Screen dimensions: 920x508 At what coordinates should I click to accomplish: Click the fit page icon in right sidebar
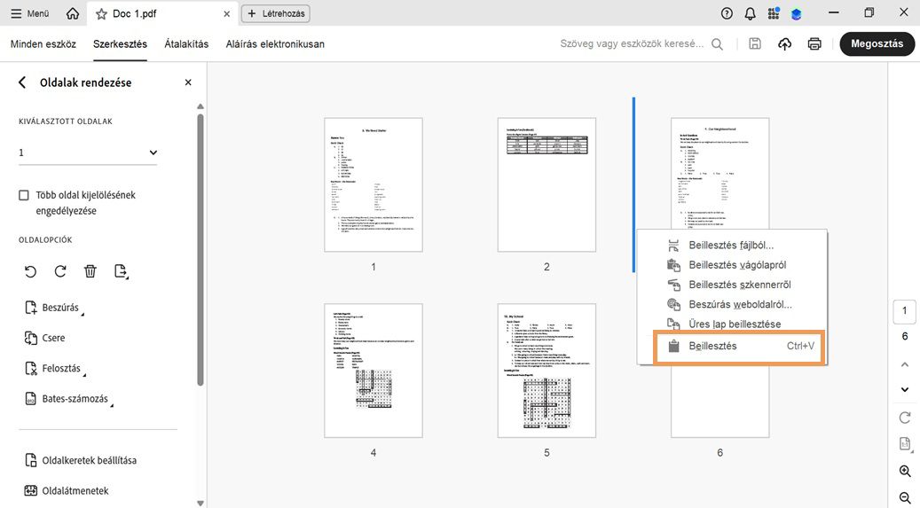click(x=905, y=444)
